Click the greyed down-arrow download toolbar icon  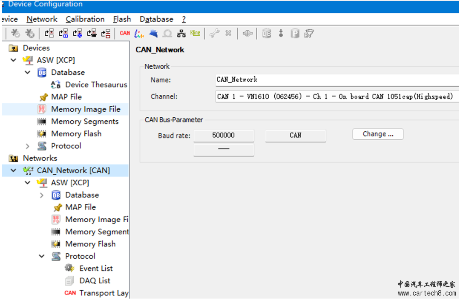click(x=281, y=33)
